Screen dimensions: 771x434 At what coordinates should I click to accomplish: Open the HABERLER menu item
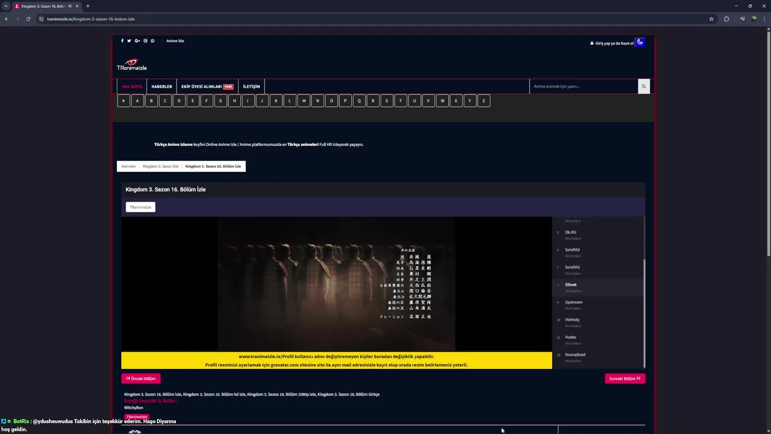(x=161, y=86)
